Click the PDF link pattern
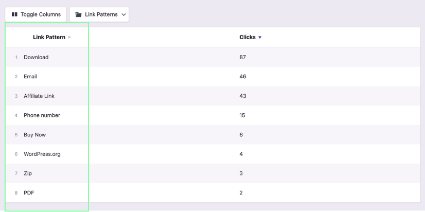Screen dimensions: 425x212 (29, 193)
